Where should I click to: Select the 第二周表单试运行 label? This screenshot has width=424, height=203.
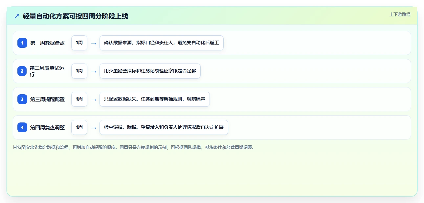[47, 71]
